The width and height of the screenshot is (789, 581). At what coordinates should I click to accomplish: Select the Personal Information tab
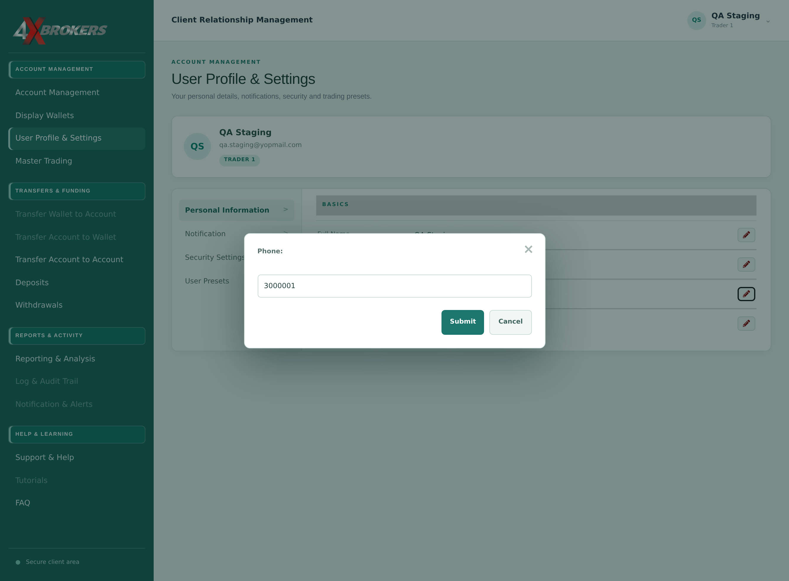coord(236,210)
